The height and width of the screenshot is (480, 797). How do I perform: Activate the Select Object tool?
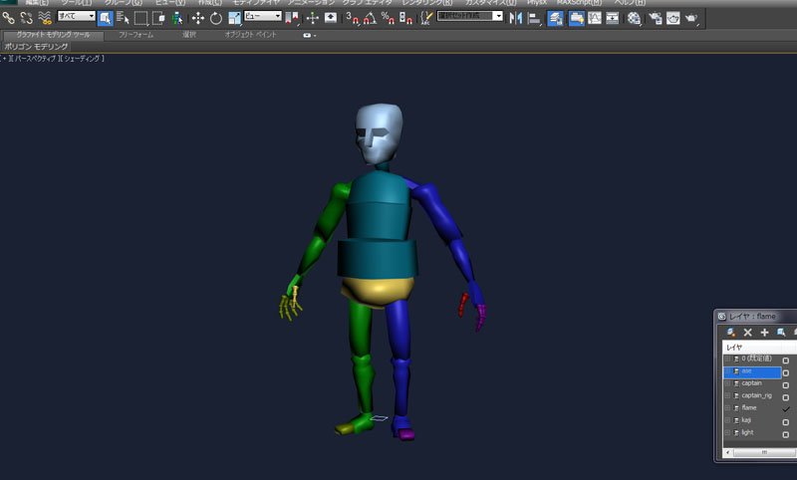(105, 18)
